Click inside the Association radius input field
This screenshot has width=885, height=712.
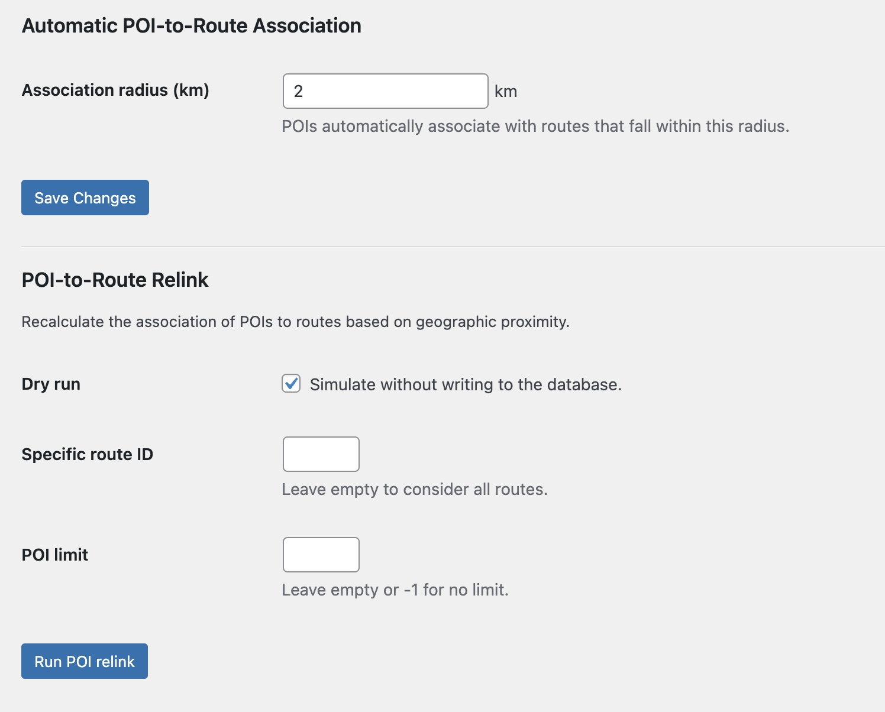(x=385, y=91)
